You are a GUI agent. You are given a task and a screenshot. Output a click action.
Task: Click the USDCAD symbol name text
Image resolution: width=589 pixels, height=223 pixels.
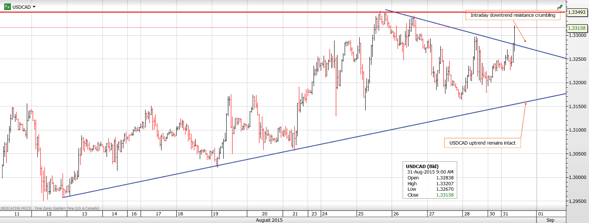tap(21, 7)
